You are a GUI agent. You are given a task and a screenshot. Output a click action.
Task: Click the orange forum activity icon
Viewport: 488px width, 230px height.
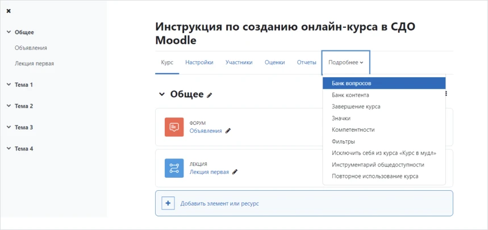[174, 127]
